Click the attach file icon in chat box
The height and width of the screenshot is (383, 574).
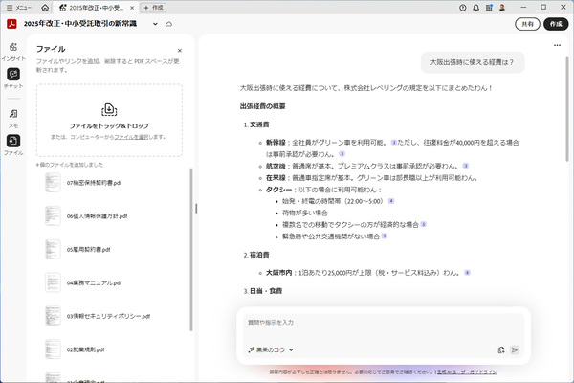pos(500,350)
